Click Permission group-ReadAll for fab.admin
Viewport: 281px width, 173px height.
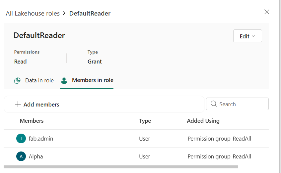(219, 139)
